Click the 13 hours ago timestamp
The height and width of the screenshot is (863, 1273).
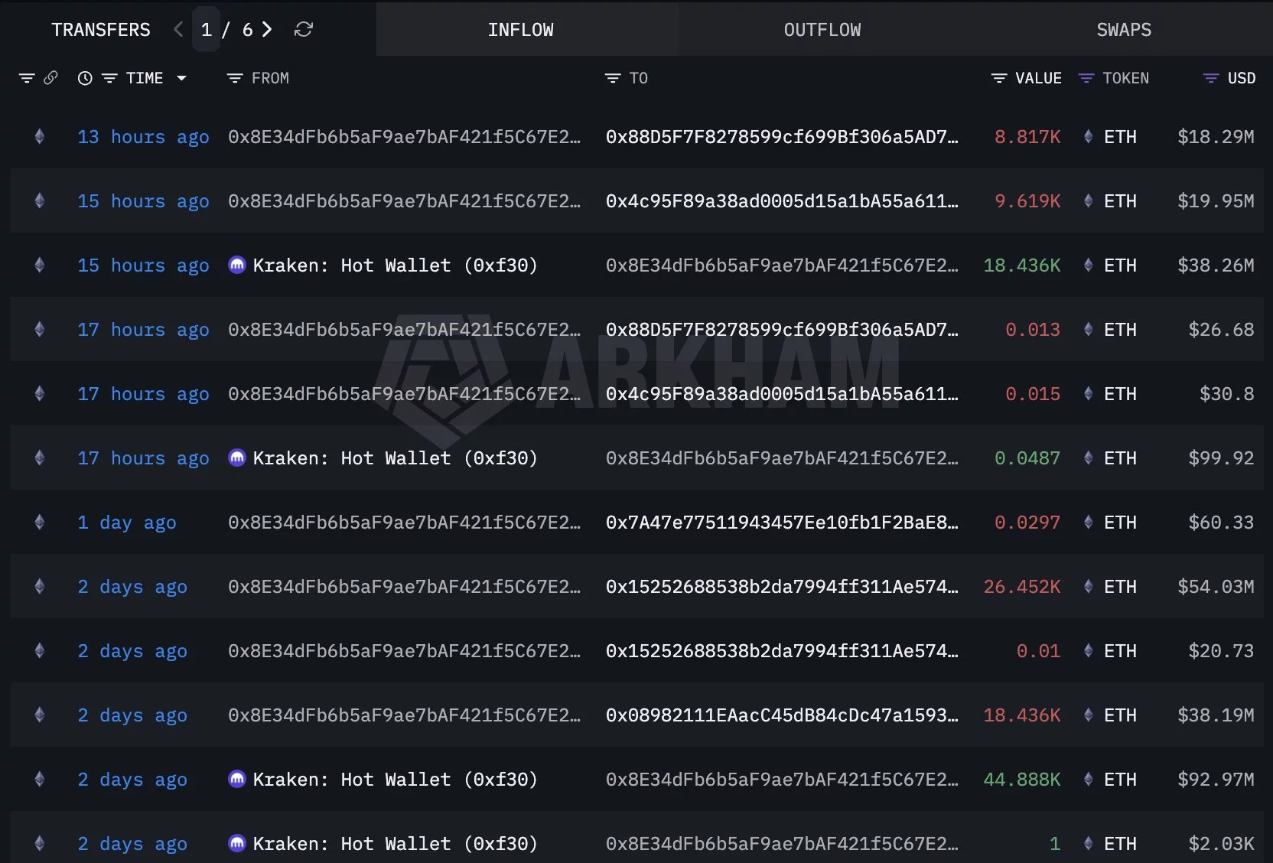[142, 137]
